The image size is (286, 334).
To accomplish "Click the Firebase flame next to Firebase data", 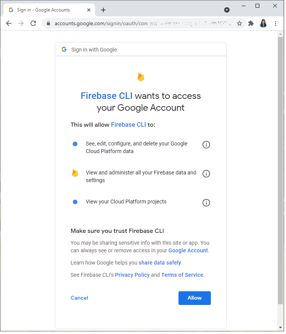I will 75,173.
